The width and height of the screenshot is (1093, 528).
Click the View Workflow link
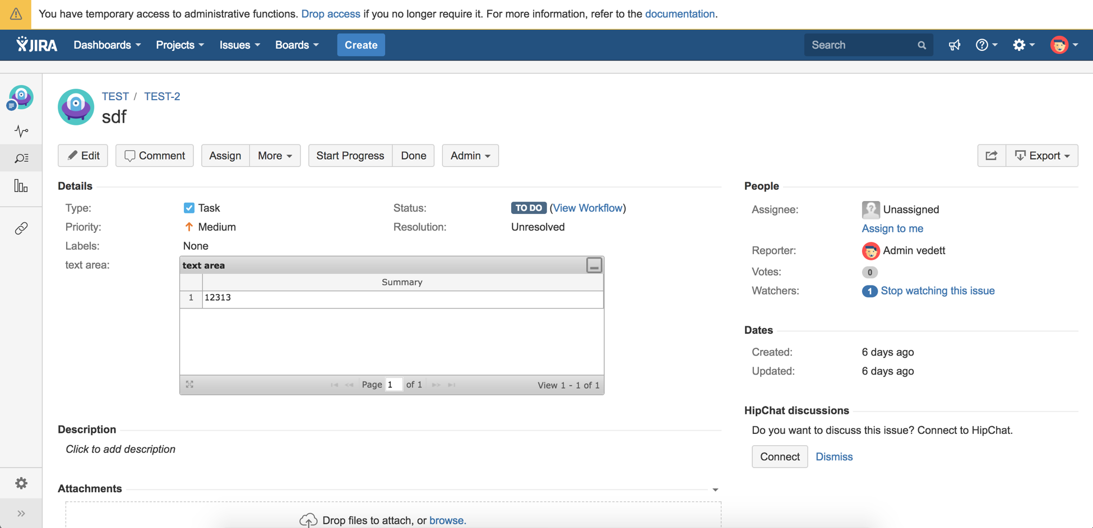pyautogui.click(x=587, y=208)
